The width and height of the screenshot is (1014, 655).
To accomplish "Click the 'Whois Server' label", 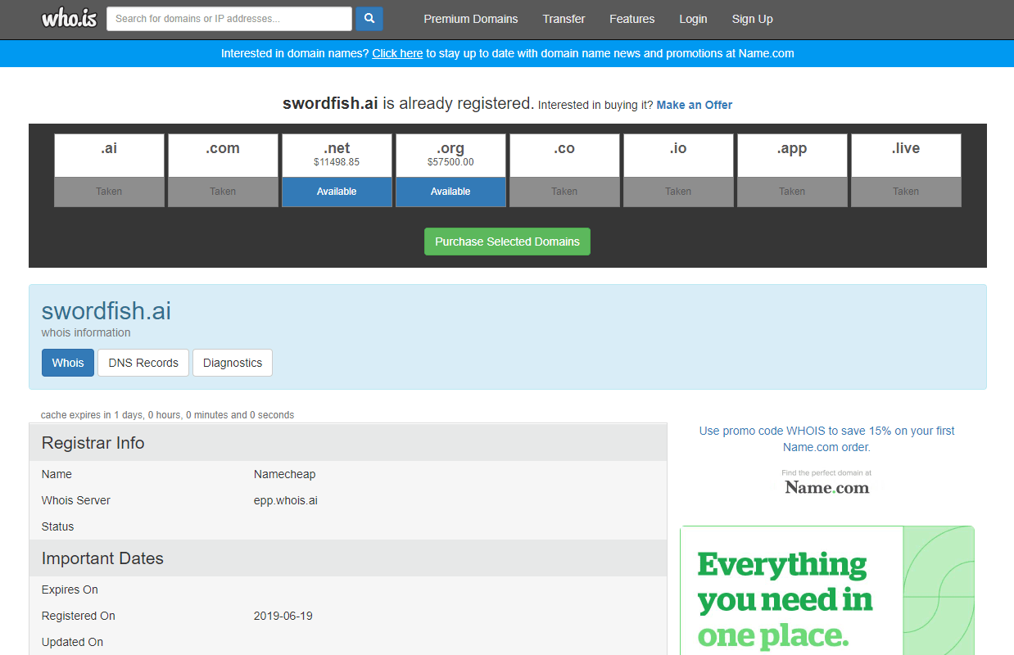I will [x=75, y=500].
